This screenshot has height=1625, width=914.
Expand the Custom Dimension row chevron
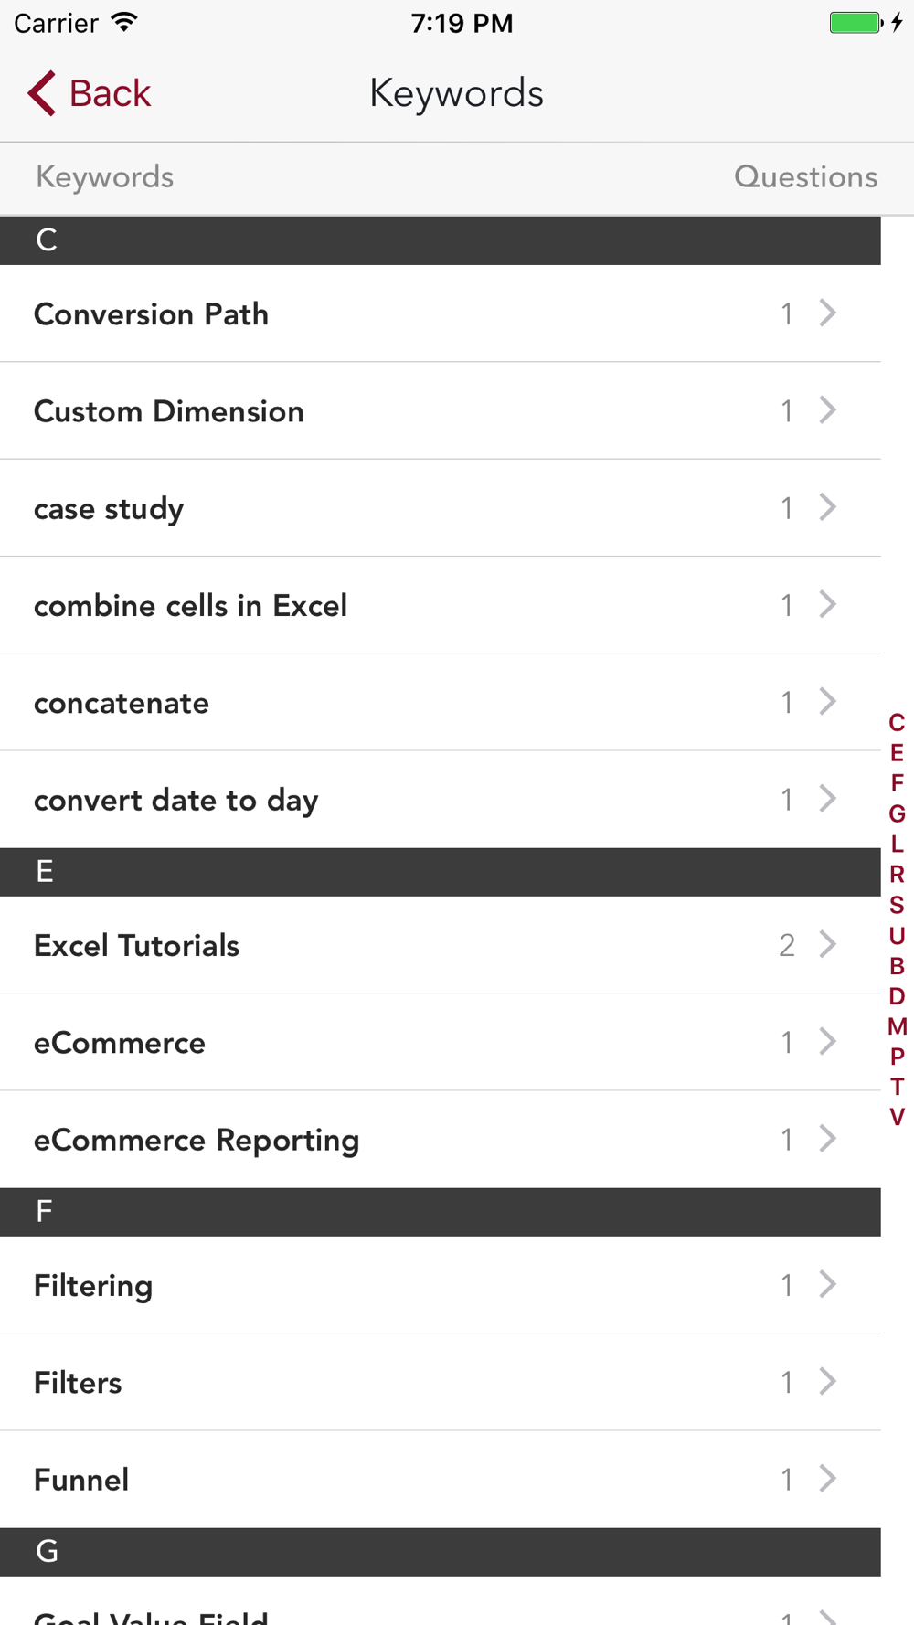828,410
